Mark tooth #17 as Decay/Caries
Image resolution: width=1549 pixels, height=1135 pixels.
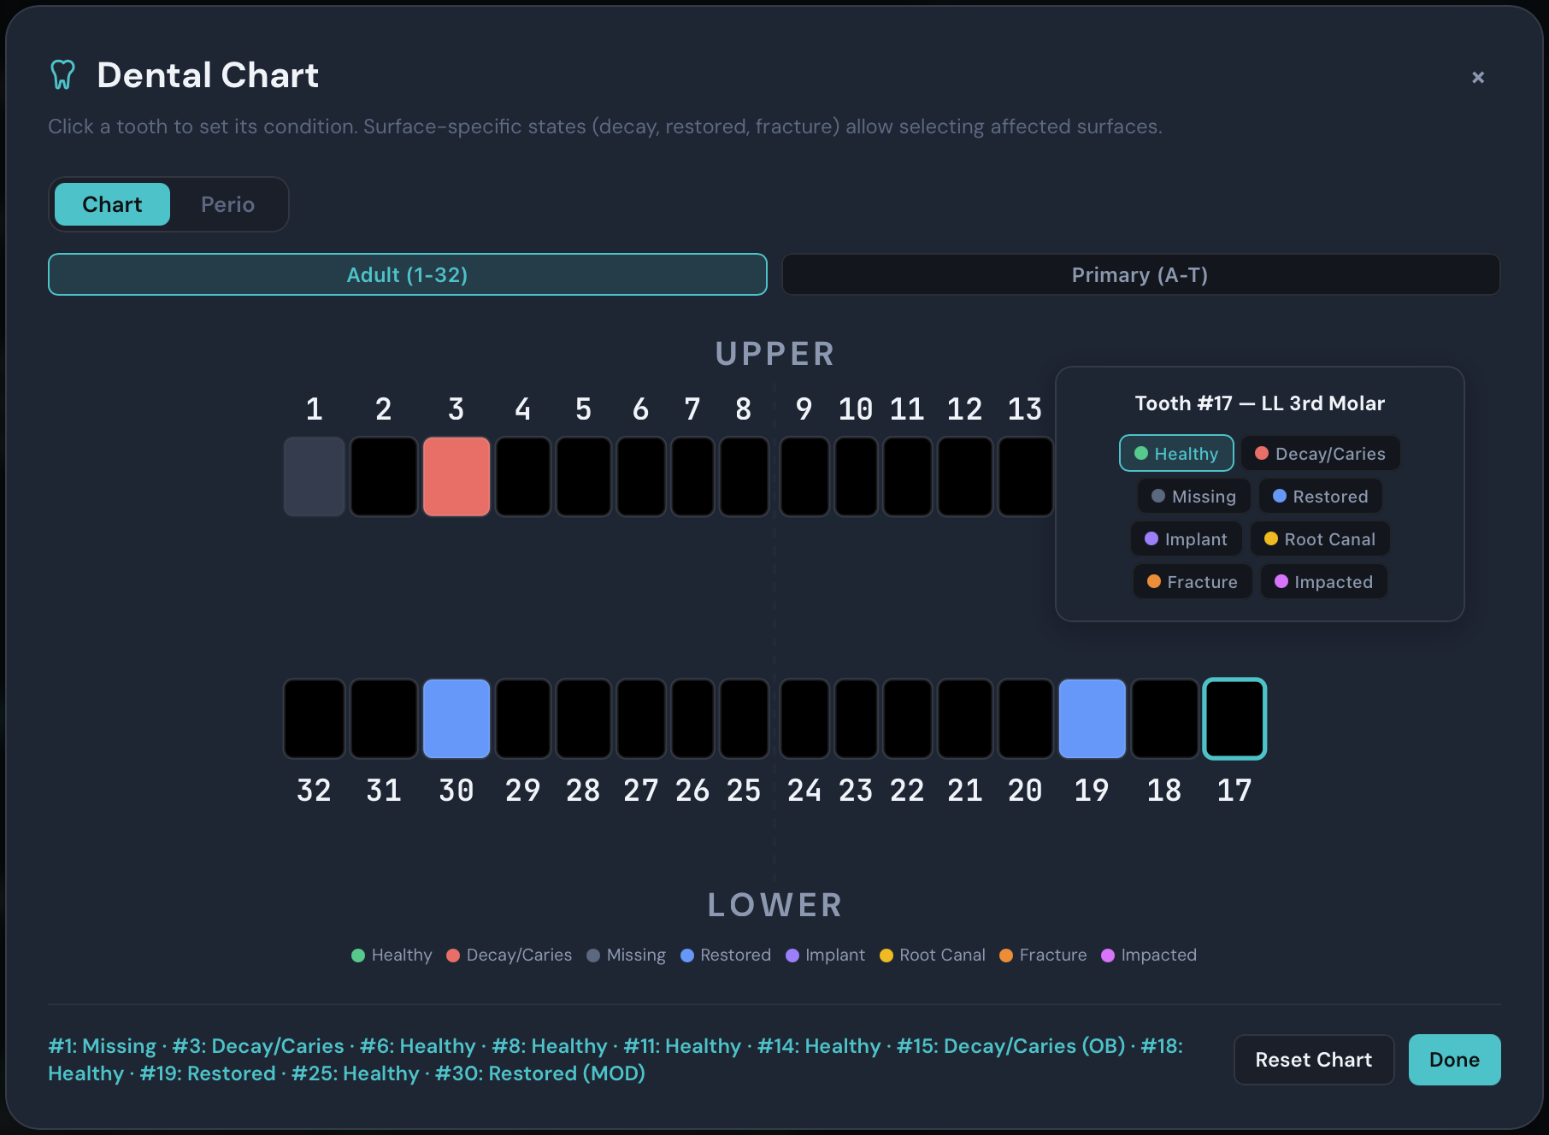pyautogui.click(x=1321, y=453)
